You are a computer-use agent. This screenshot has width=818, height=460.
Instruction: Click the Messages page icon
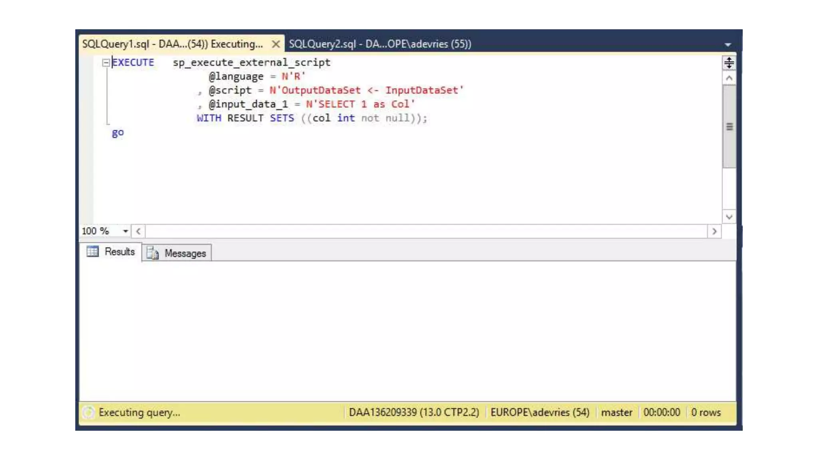[x=153, y=253]
